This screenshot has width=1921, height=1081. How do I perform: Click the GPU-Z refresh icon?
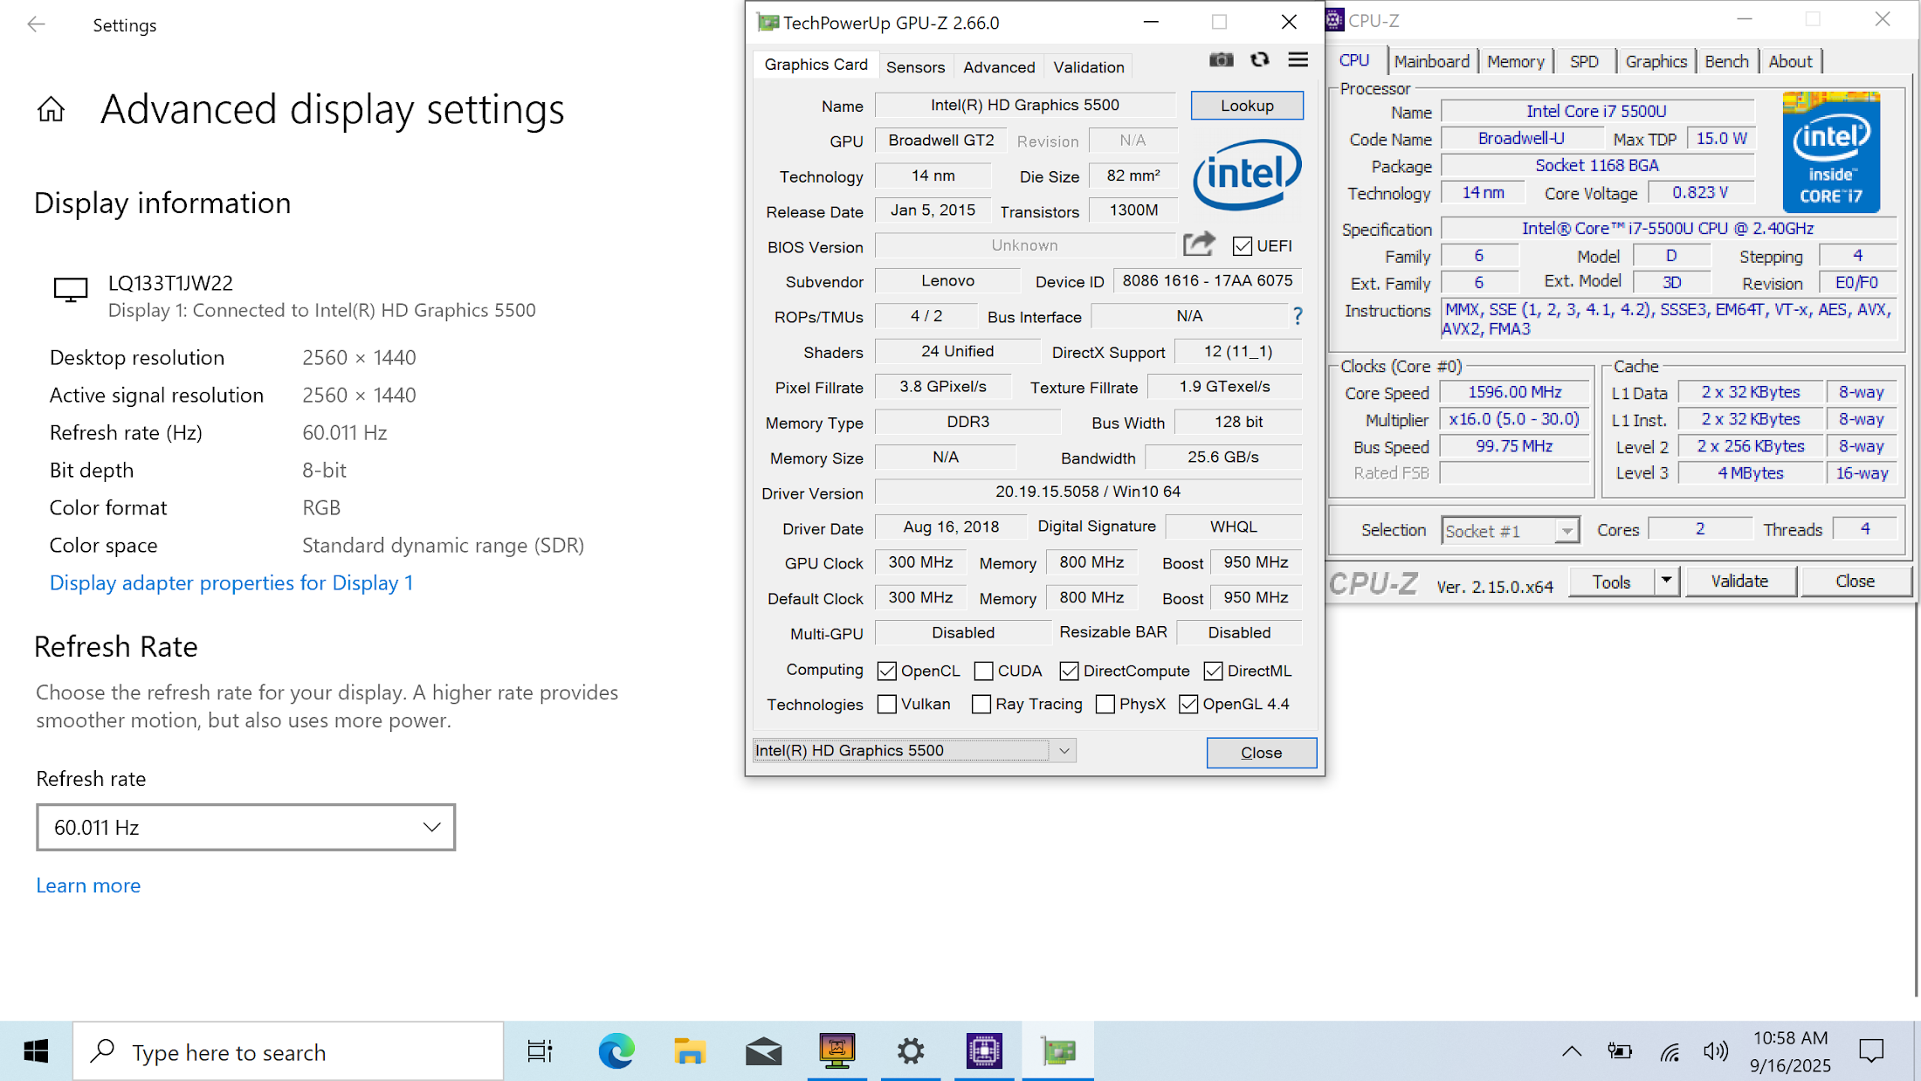tap(1259, 60)
